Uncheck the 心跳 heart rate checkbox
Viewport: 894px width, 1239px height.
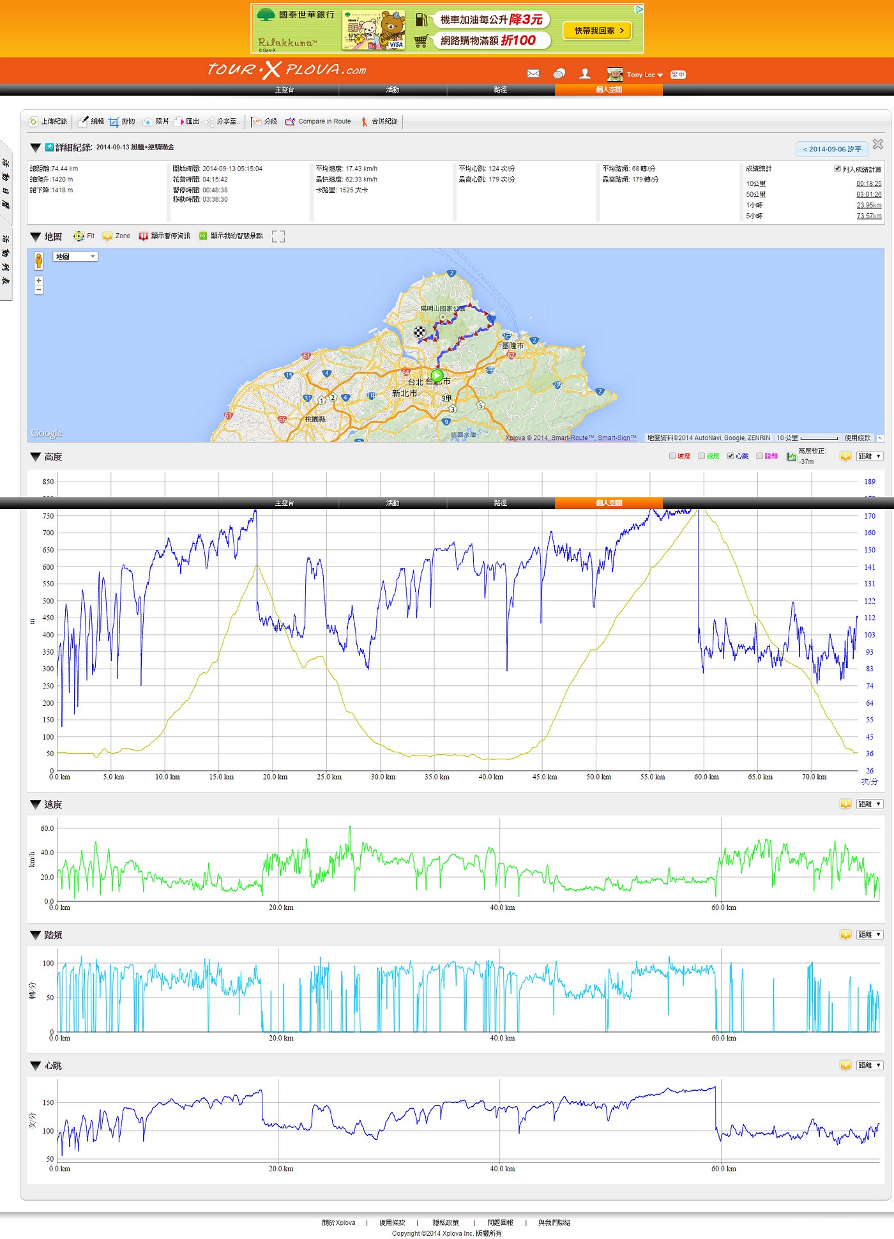[731, 456]
